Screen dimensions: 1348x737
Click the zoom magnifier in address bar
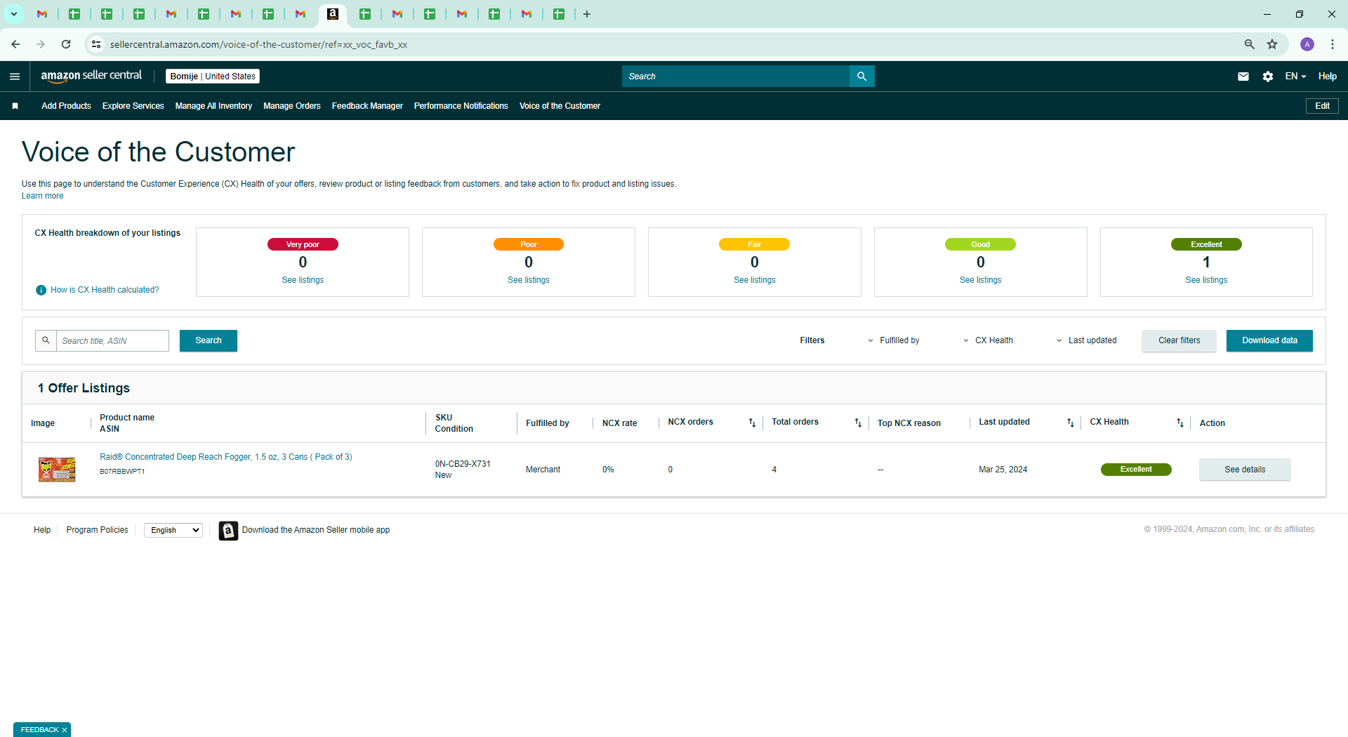1250,44
